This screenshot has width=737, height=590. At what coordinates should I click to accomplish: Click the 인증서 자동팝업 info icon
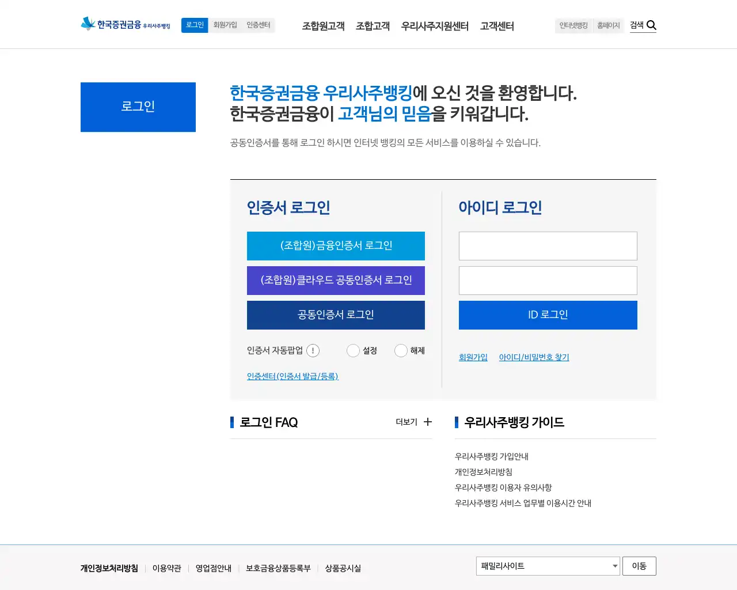(x=313, y=350)
